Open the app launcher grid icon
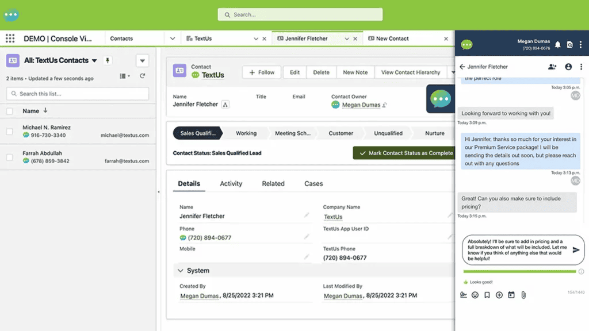Viewport: 589px width, 331px height. click(x=10, y=39)
